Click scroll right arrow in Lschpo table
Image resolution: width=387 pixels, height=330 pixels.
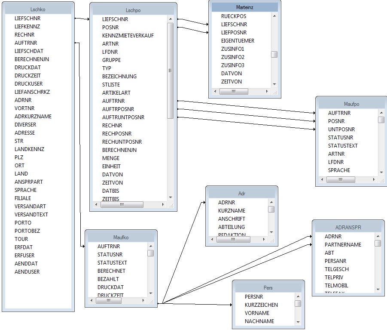point(163,204)
